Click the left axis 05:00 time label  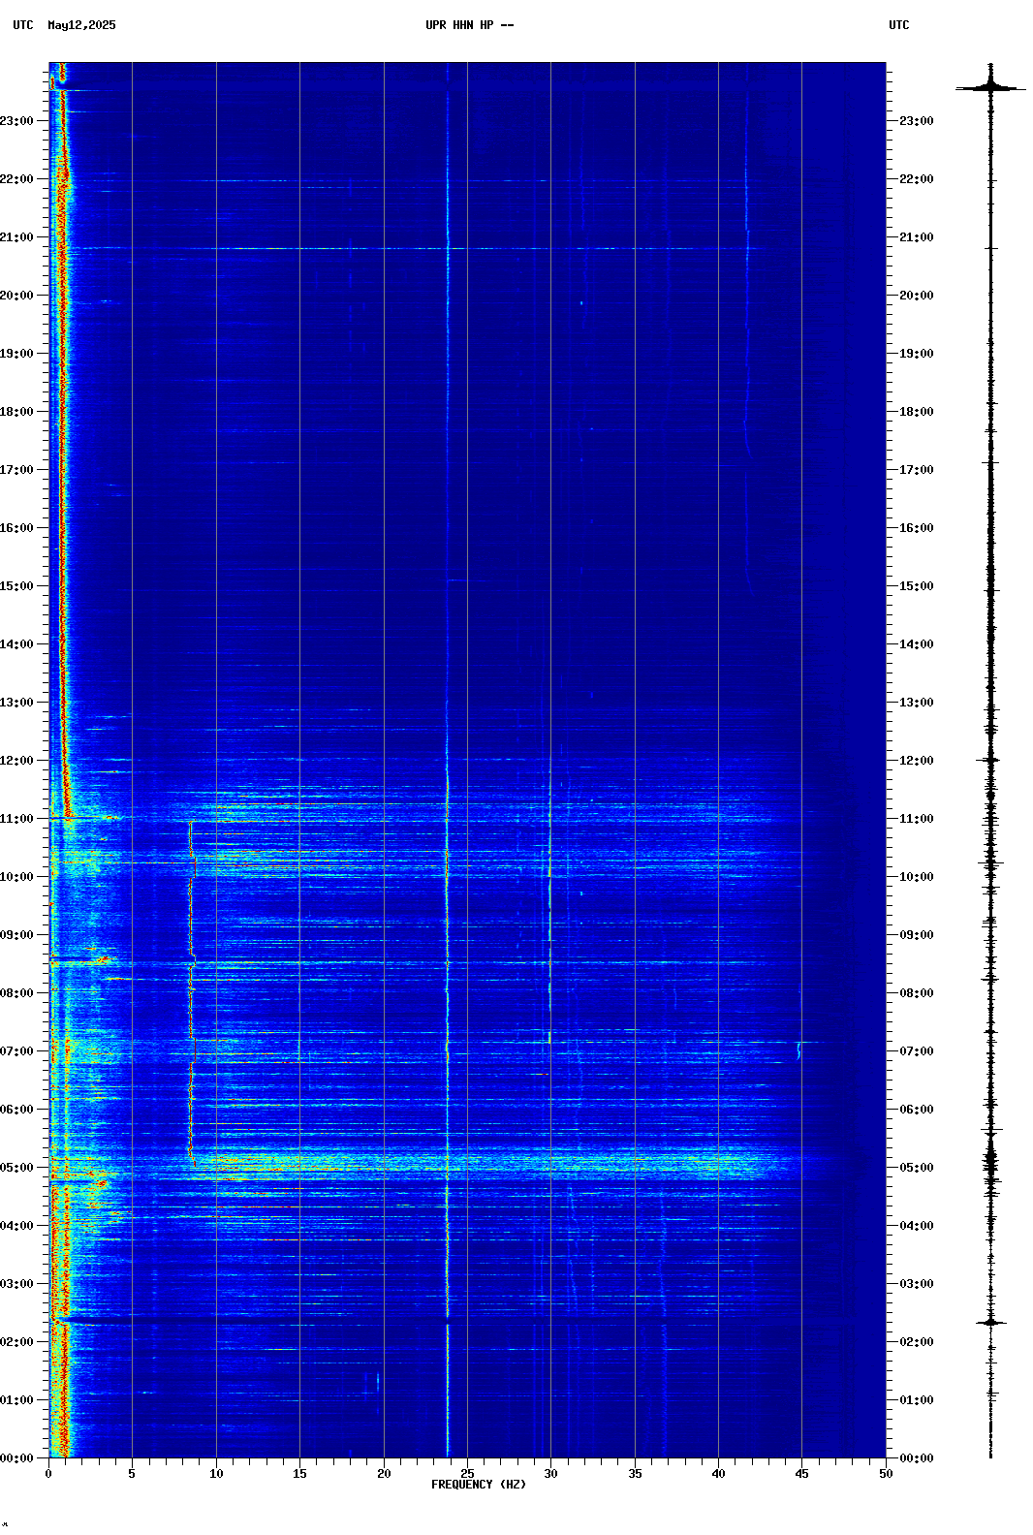click(16, 1168)
